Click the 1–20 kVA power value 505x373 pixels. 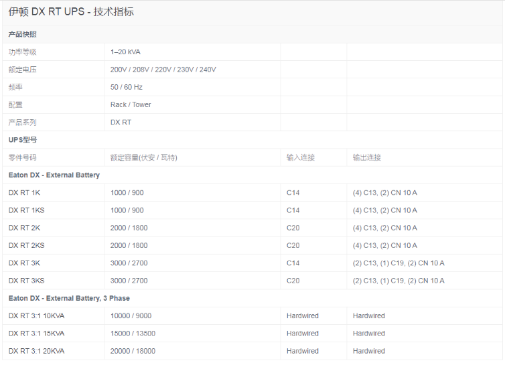[x=125, y=52]
